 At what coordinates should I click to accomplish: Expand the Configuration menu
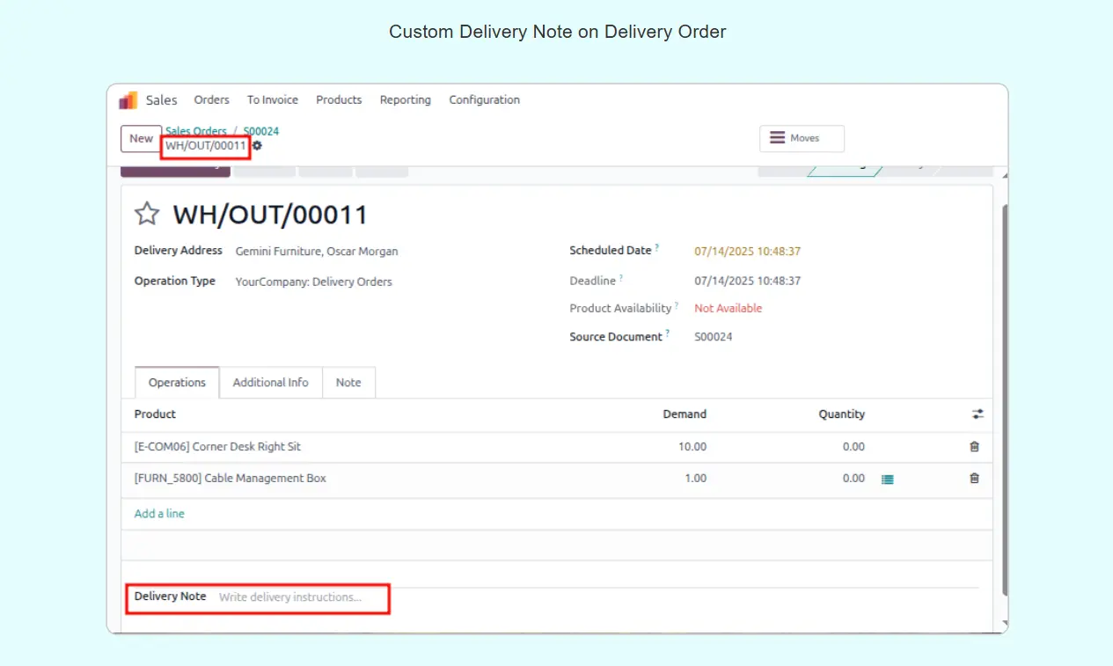point(484,100)
